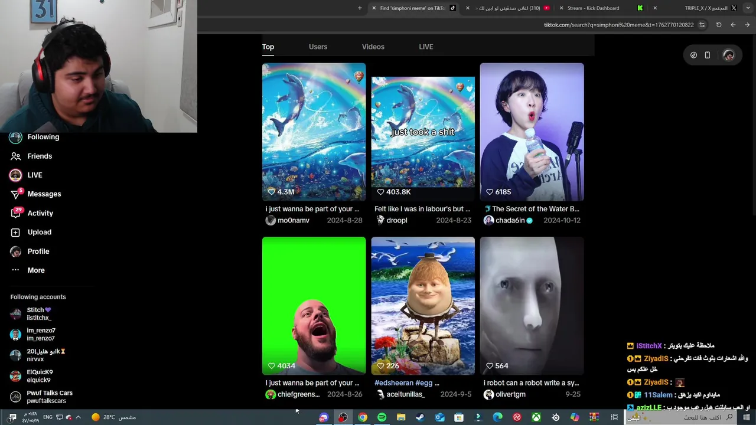The image size is (756, 425).
Task: Open the TikTok profile avatar menu
Action: pyautogui.click(x=728, y=55)
